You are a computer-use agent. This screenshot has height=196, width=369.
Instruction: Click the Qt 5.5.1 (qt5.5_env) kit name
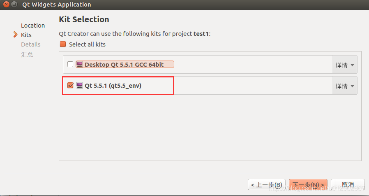(x=115, y=86)
